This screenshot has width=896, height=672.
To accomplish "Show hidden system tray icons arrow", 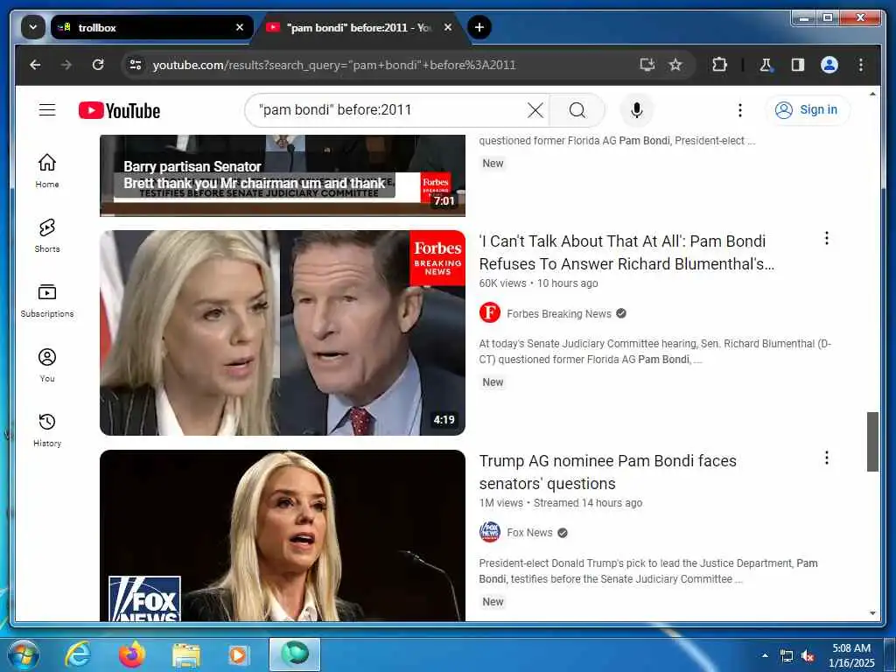I will (765, 655).
